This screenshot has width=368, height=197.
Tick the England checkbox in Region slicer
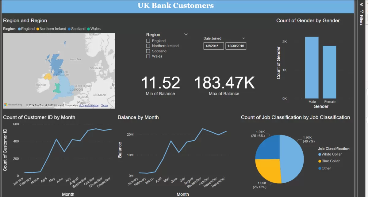(148, 41)
